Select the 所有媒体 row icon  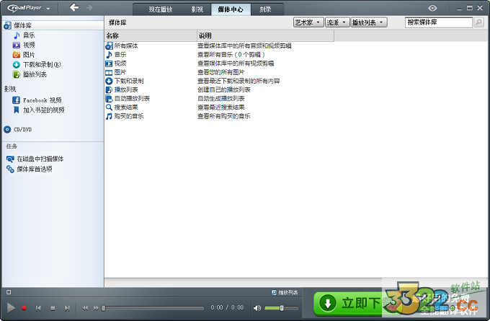coord(109,46)
